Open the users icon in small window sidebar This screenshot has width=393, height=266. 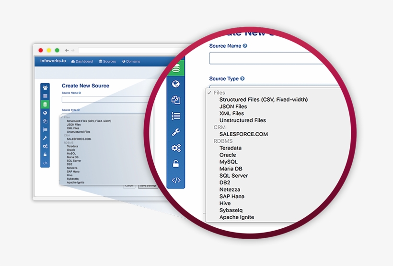[45, 87]
